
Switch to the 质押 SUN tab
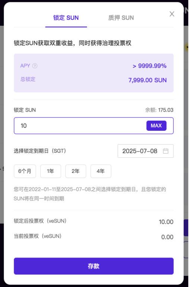tap(121, 18)
